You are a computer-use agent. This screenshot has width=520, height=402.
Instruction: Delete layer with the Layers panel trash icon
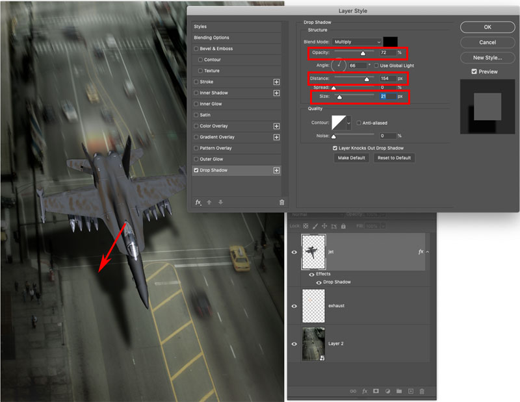(x=422, y=392)
